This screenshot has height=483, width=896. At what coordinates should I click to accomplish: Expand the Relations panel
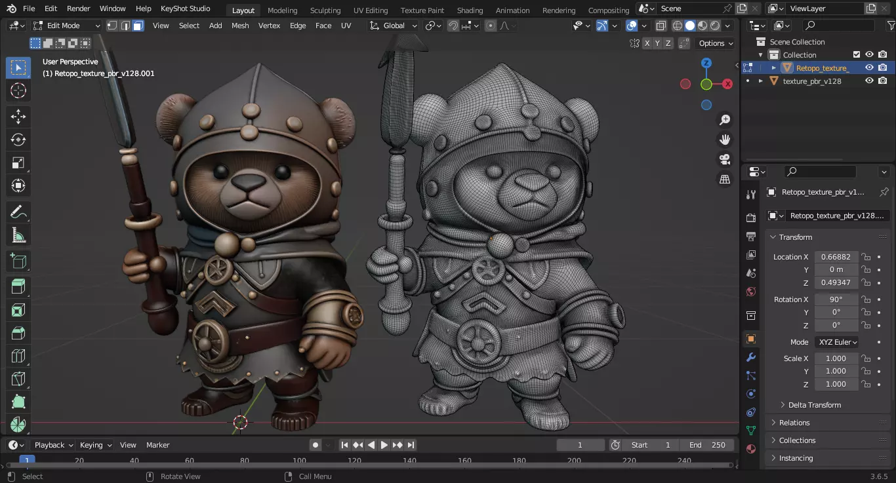click(x=794, y=423)
